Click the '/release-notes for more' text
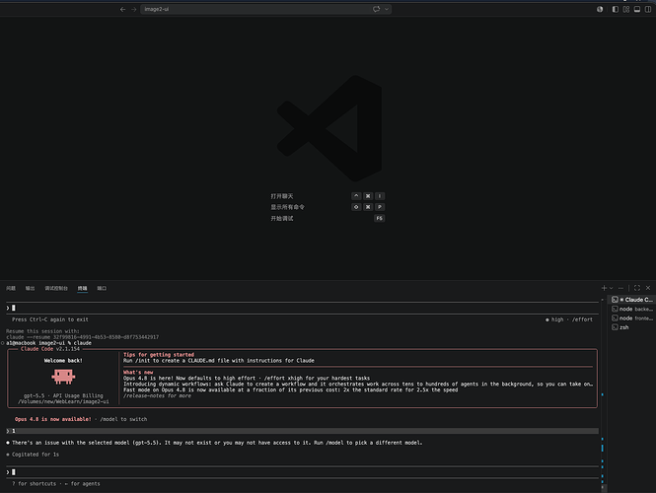Viewport: 656px width, 493px height. [157, 395]
